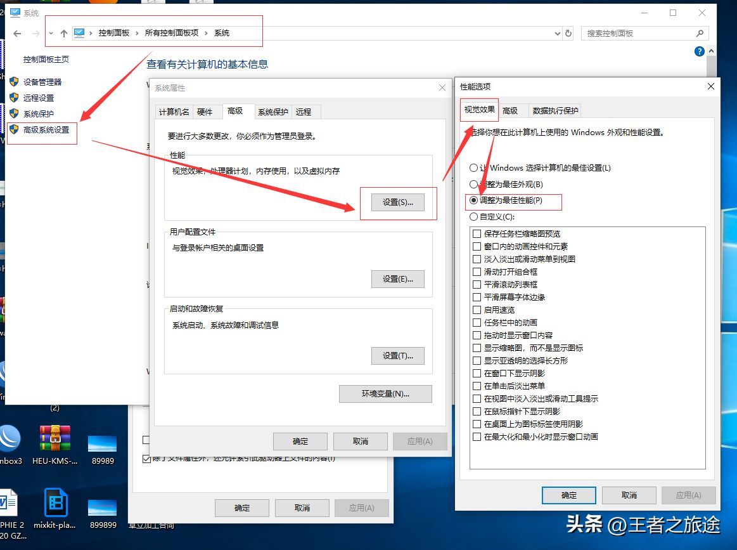
Task: Enable 在鼠标指针下显示阴影 checkbox
Action: (x=477, y=412)
